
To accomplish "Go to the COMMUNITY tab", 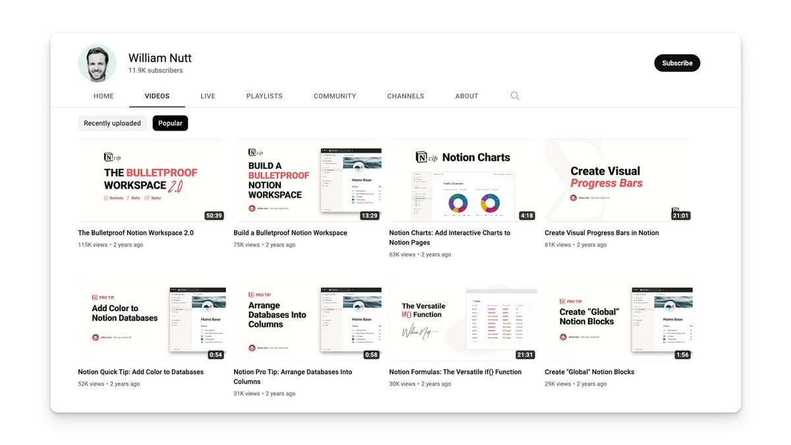I will (x=335, y=96).
